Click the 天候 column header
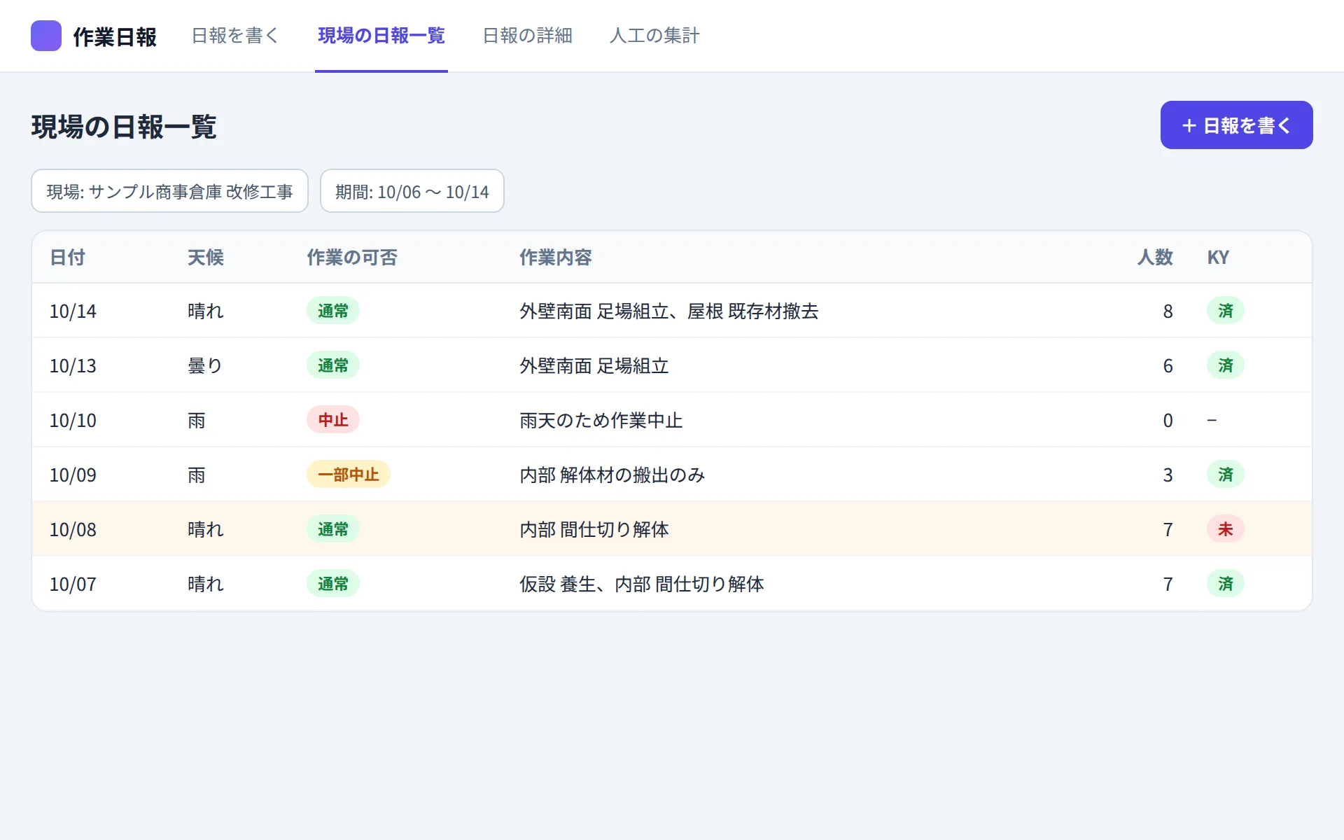1344x840 pixels. (x=206, y=258)
